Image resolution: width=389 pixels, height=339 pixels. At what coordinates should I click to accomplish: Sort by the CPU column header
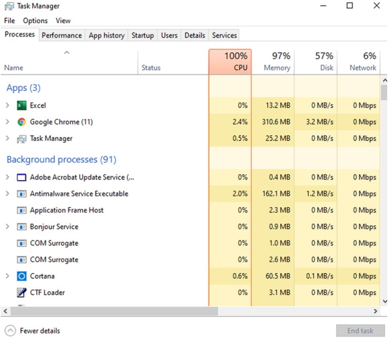pyautogui.click(x=230, y=62)
